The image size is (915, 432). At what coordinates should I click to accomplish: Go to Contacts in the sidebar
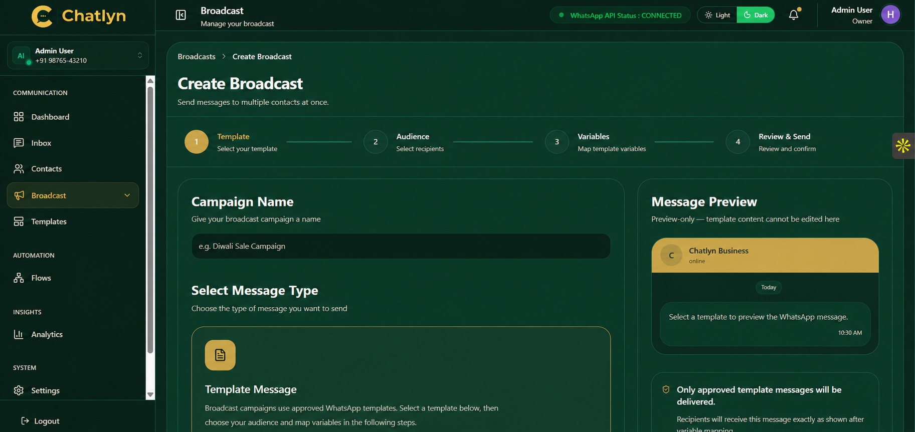coord(73,169)
